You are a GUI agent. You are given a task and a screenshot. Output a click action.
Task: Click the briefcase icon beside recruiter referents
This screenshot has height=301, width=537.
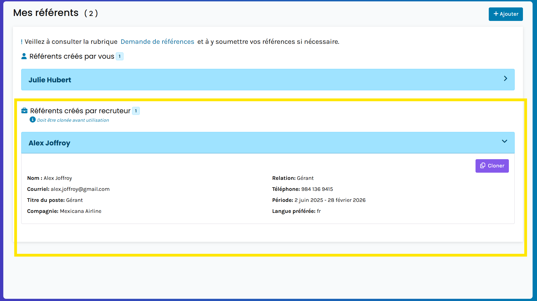[x=25, y=111]
